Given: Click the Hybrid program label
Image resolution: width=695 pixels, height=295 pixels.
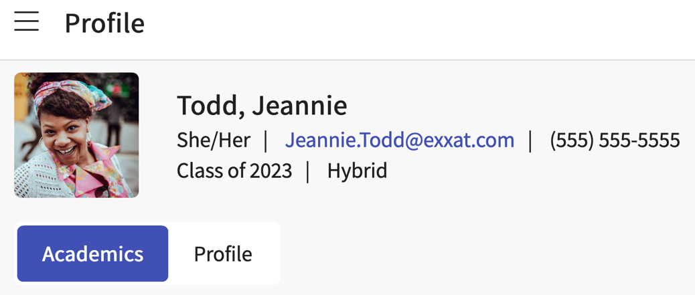Looking at the screenshot, I should point(357,171).
